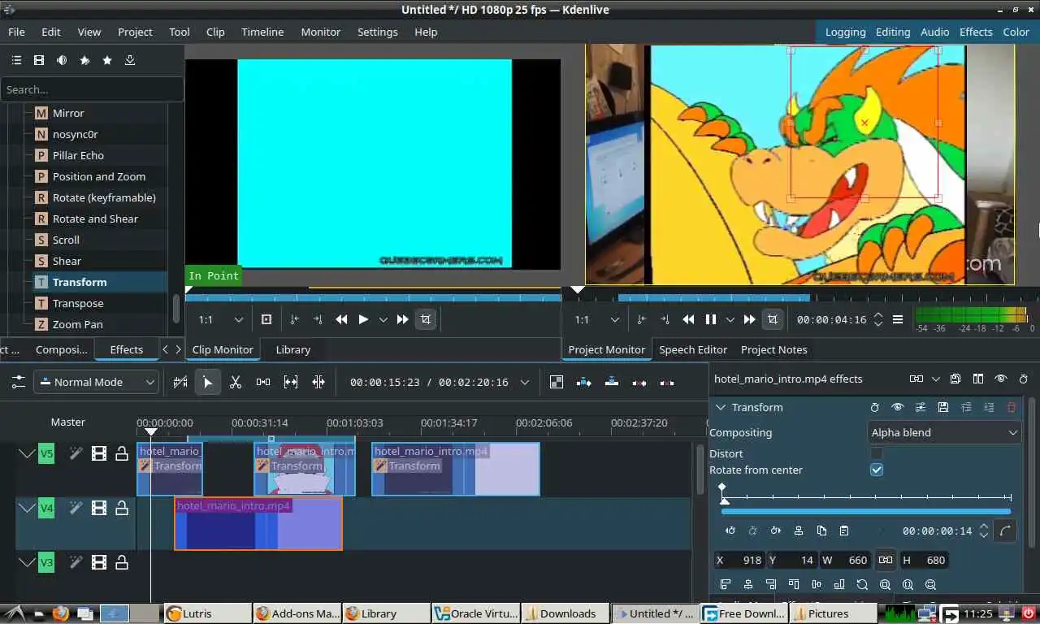Click download effects icon in effects panel
The image size is (1040, 624).
coord(130,60)
